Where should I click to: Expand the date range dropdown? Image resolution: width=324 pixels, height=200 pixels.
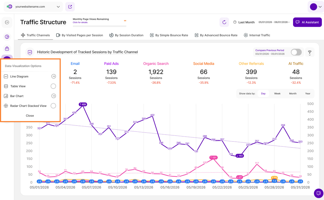274,22
